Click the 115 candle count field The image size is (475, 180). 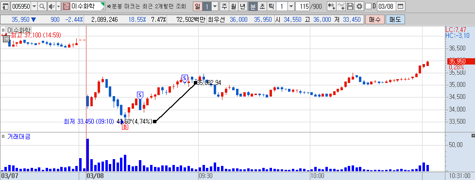[303, 6]
